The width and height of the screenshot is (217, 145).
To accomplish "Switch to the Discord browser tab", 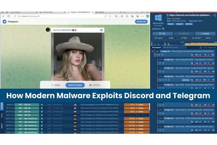I will tap(24, 12).
